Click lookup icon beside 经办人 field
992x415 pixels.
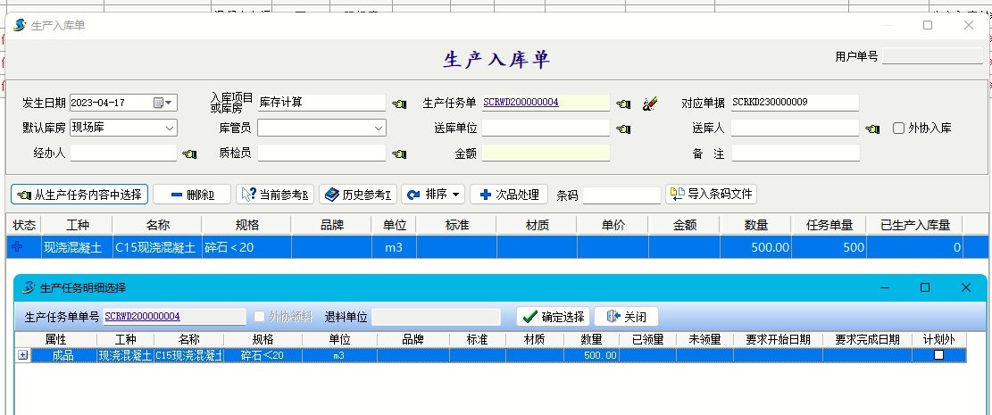(x=189, y=154)
